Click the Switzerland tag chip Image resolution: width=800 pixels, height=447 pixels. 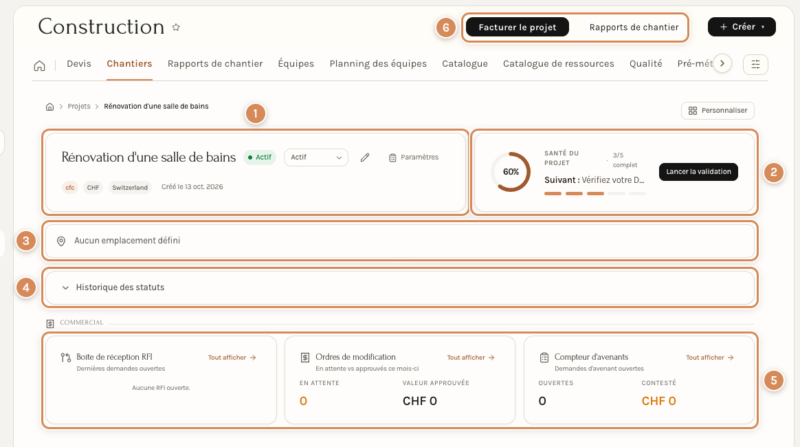(130, 188)
